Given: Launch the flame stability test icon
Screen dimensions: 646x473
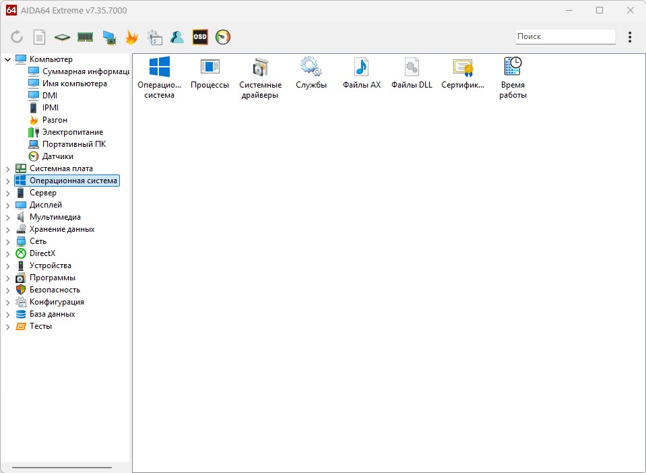Looking at the screenshot, I should pos(131,37).
